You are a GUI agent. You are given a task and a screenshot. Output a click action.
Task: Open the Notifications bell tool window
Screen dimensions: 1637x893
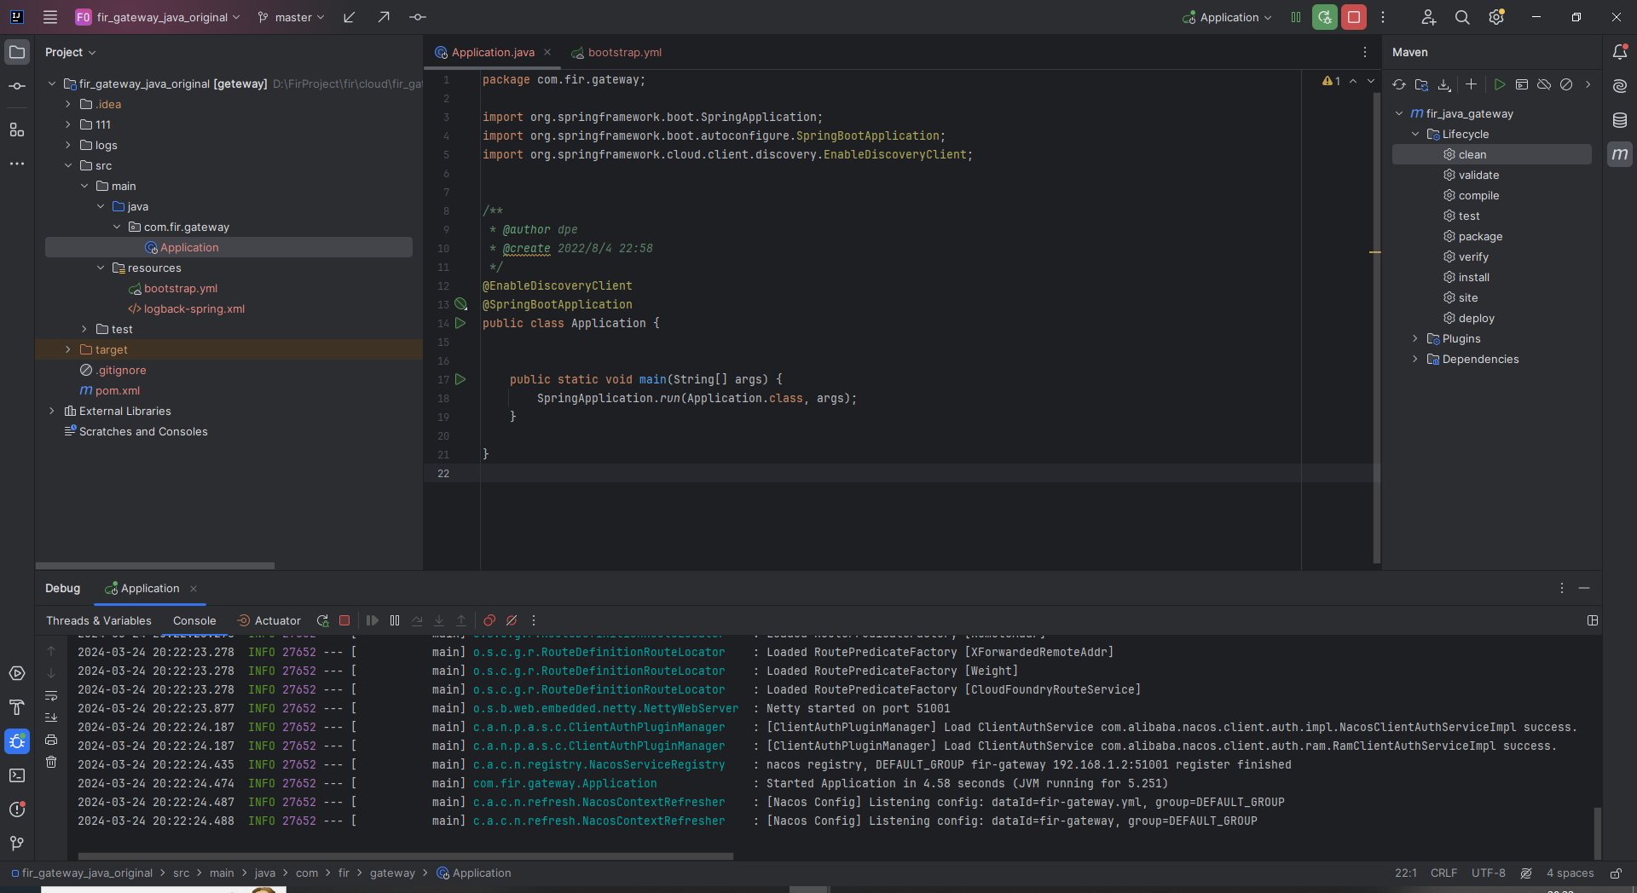tap(1620, 52)
